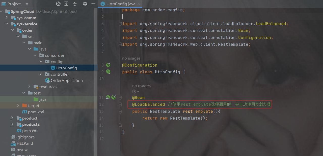
Task: Expand the resources folder
Action: pos(30,87)
